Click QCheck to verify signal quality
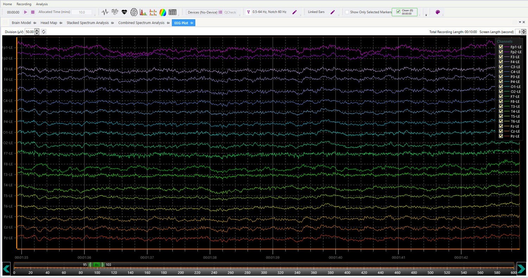The height and width of the screenshot is (278, 528). click(x=230, y=12)
